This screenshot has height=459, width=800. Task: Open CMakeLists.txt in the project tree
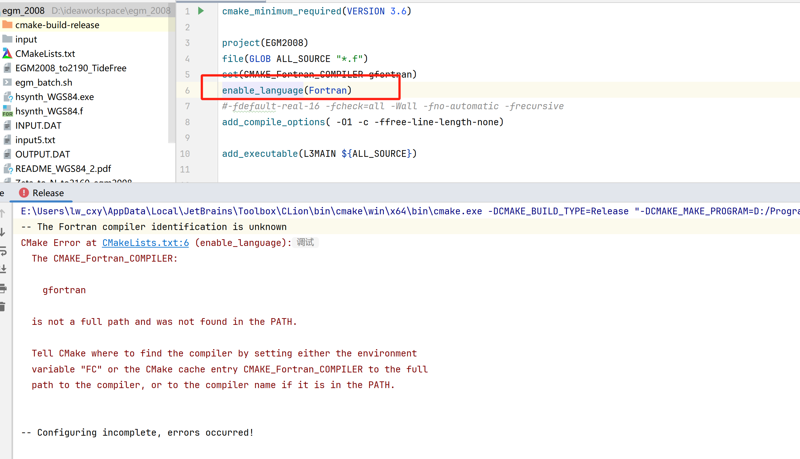[x=45, y=54]
